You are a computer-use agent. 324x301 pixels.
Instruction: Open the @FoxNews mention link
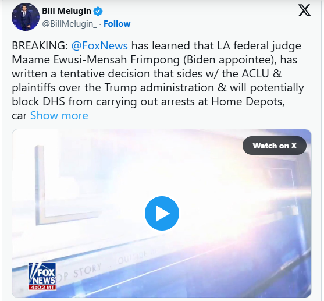click(x=99, y=45)
